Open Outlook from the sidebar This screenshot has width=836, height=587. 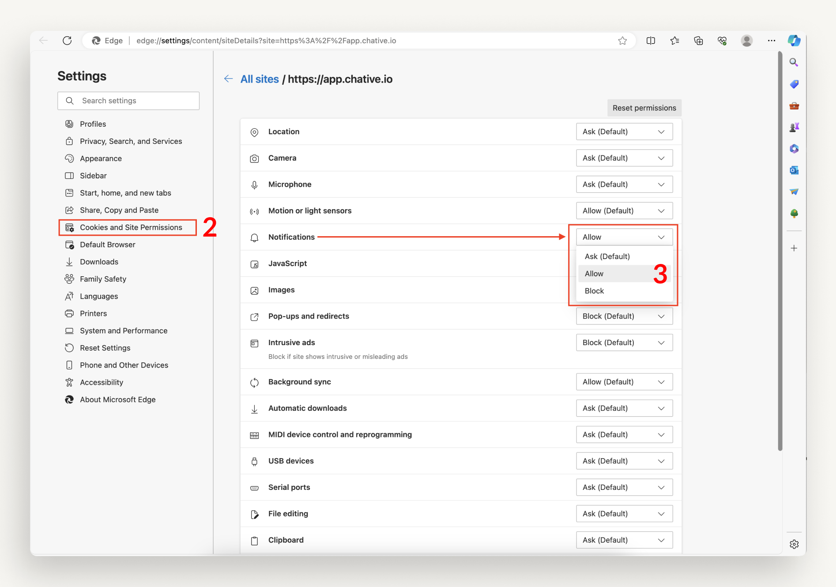point(794,170)
